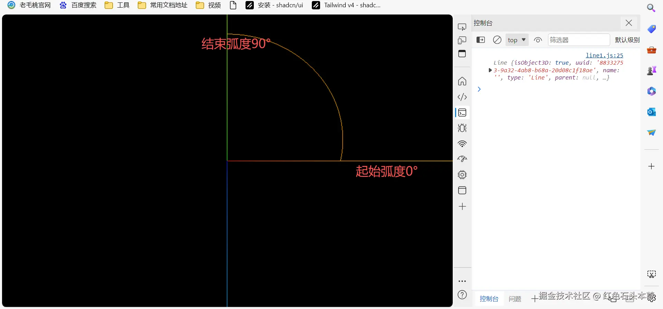
Task: Clear the console output
Action: pos(497,40)
